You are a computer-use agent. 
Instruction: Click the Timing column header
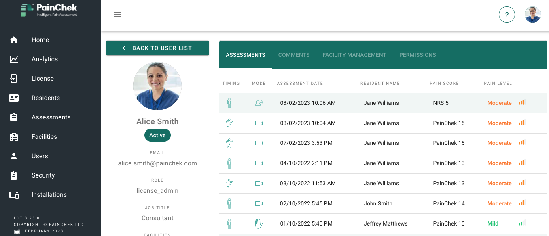pos(231,84)
